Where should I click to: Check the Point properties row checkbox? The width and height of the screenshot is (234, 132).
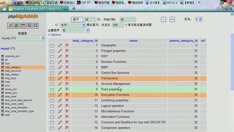click(52, 89)
